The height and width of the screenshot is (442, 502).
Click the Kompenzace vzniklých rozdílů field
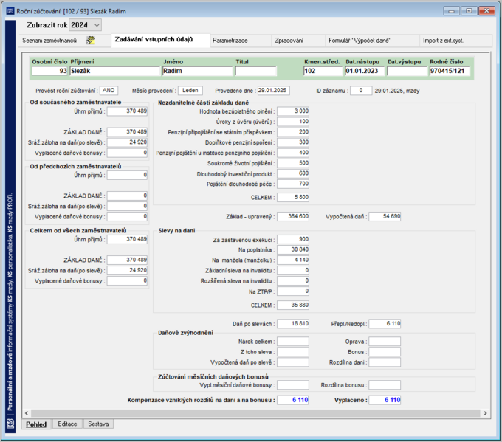click(293, 400)
